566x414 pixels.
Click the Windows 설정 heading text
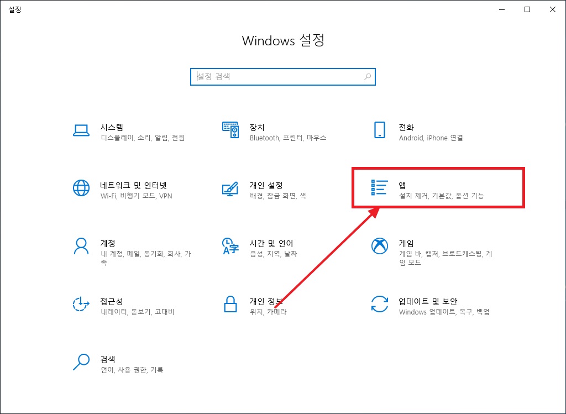(283, 40)
